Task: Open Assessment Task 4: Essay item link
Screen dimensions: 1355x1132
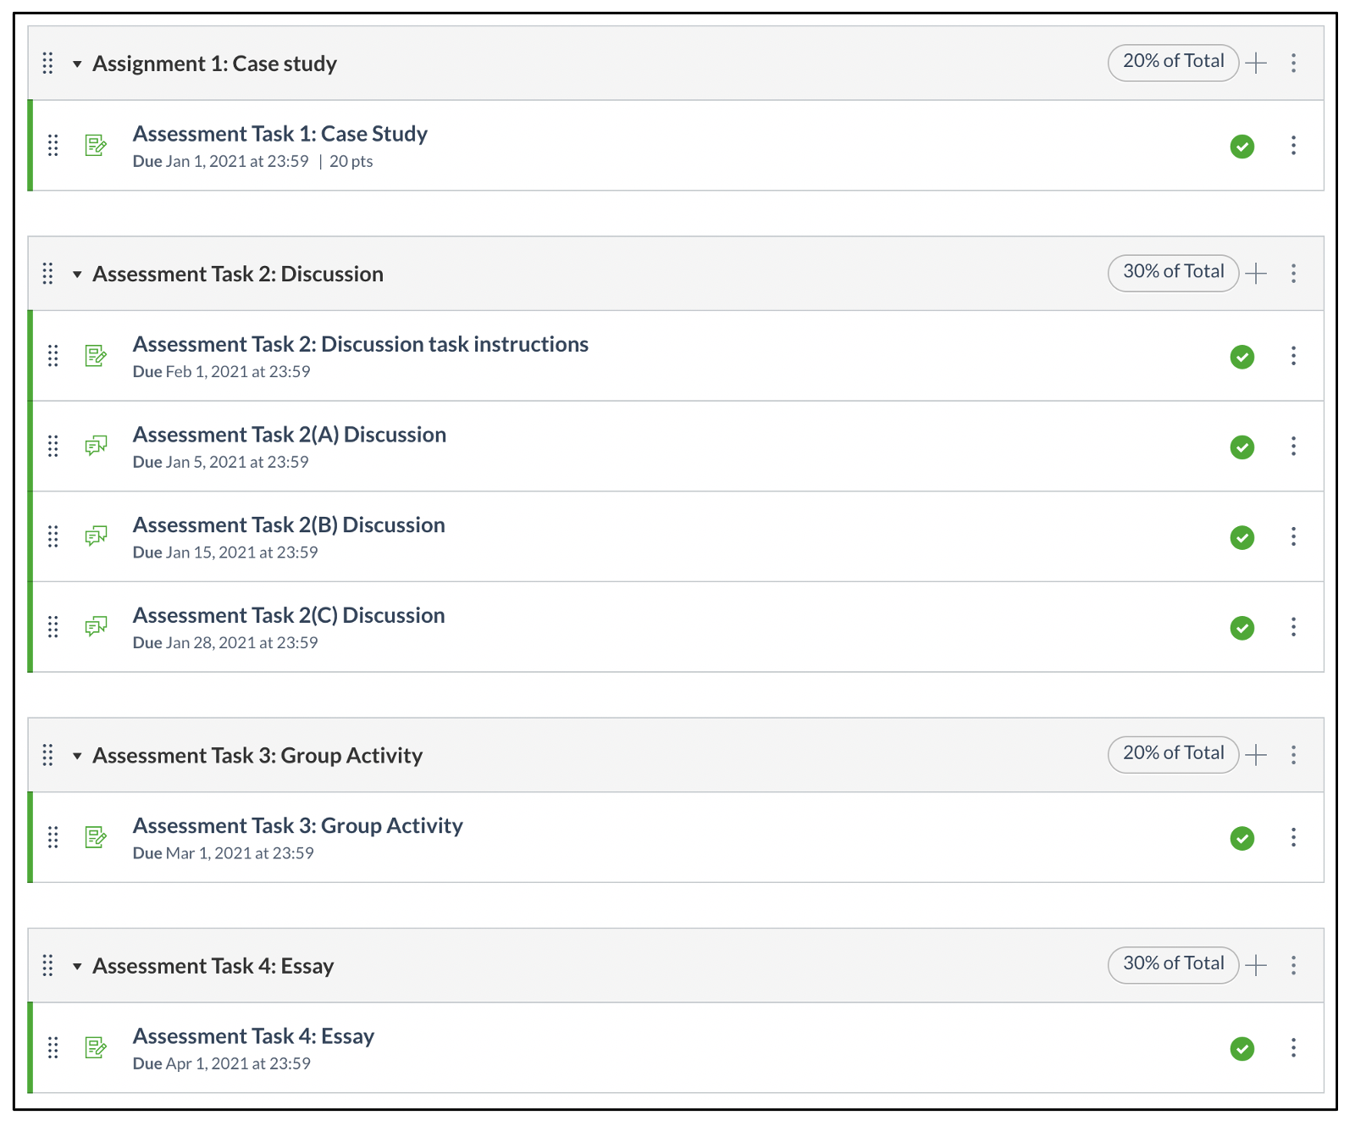Action: click(254, 1036)
